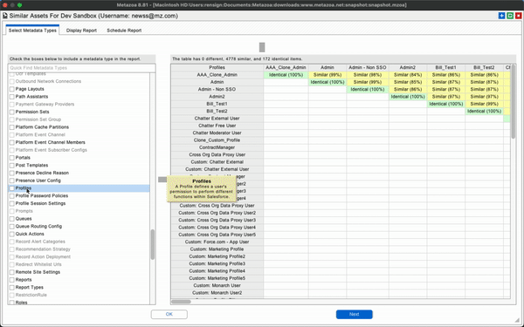The width and height of the screenshot is (524, 327).
Task: Click the Chatter Moderator User row label
Action: point(217,133)
